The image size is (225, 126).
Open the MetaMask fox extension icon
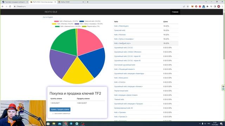(x=192, y=6)
